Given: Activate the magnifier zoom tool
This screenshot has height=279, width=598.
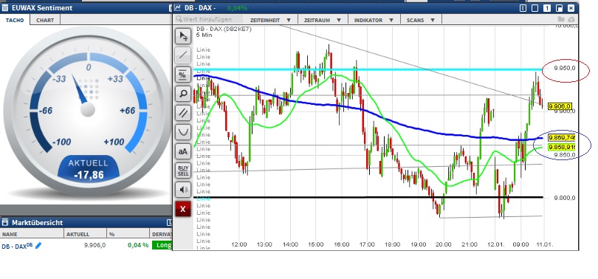Looking at the screenshot, I should click(x=183, y=94).
